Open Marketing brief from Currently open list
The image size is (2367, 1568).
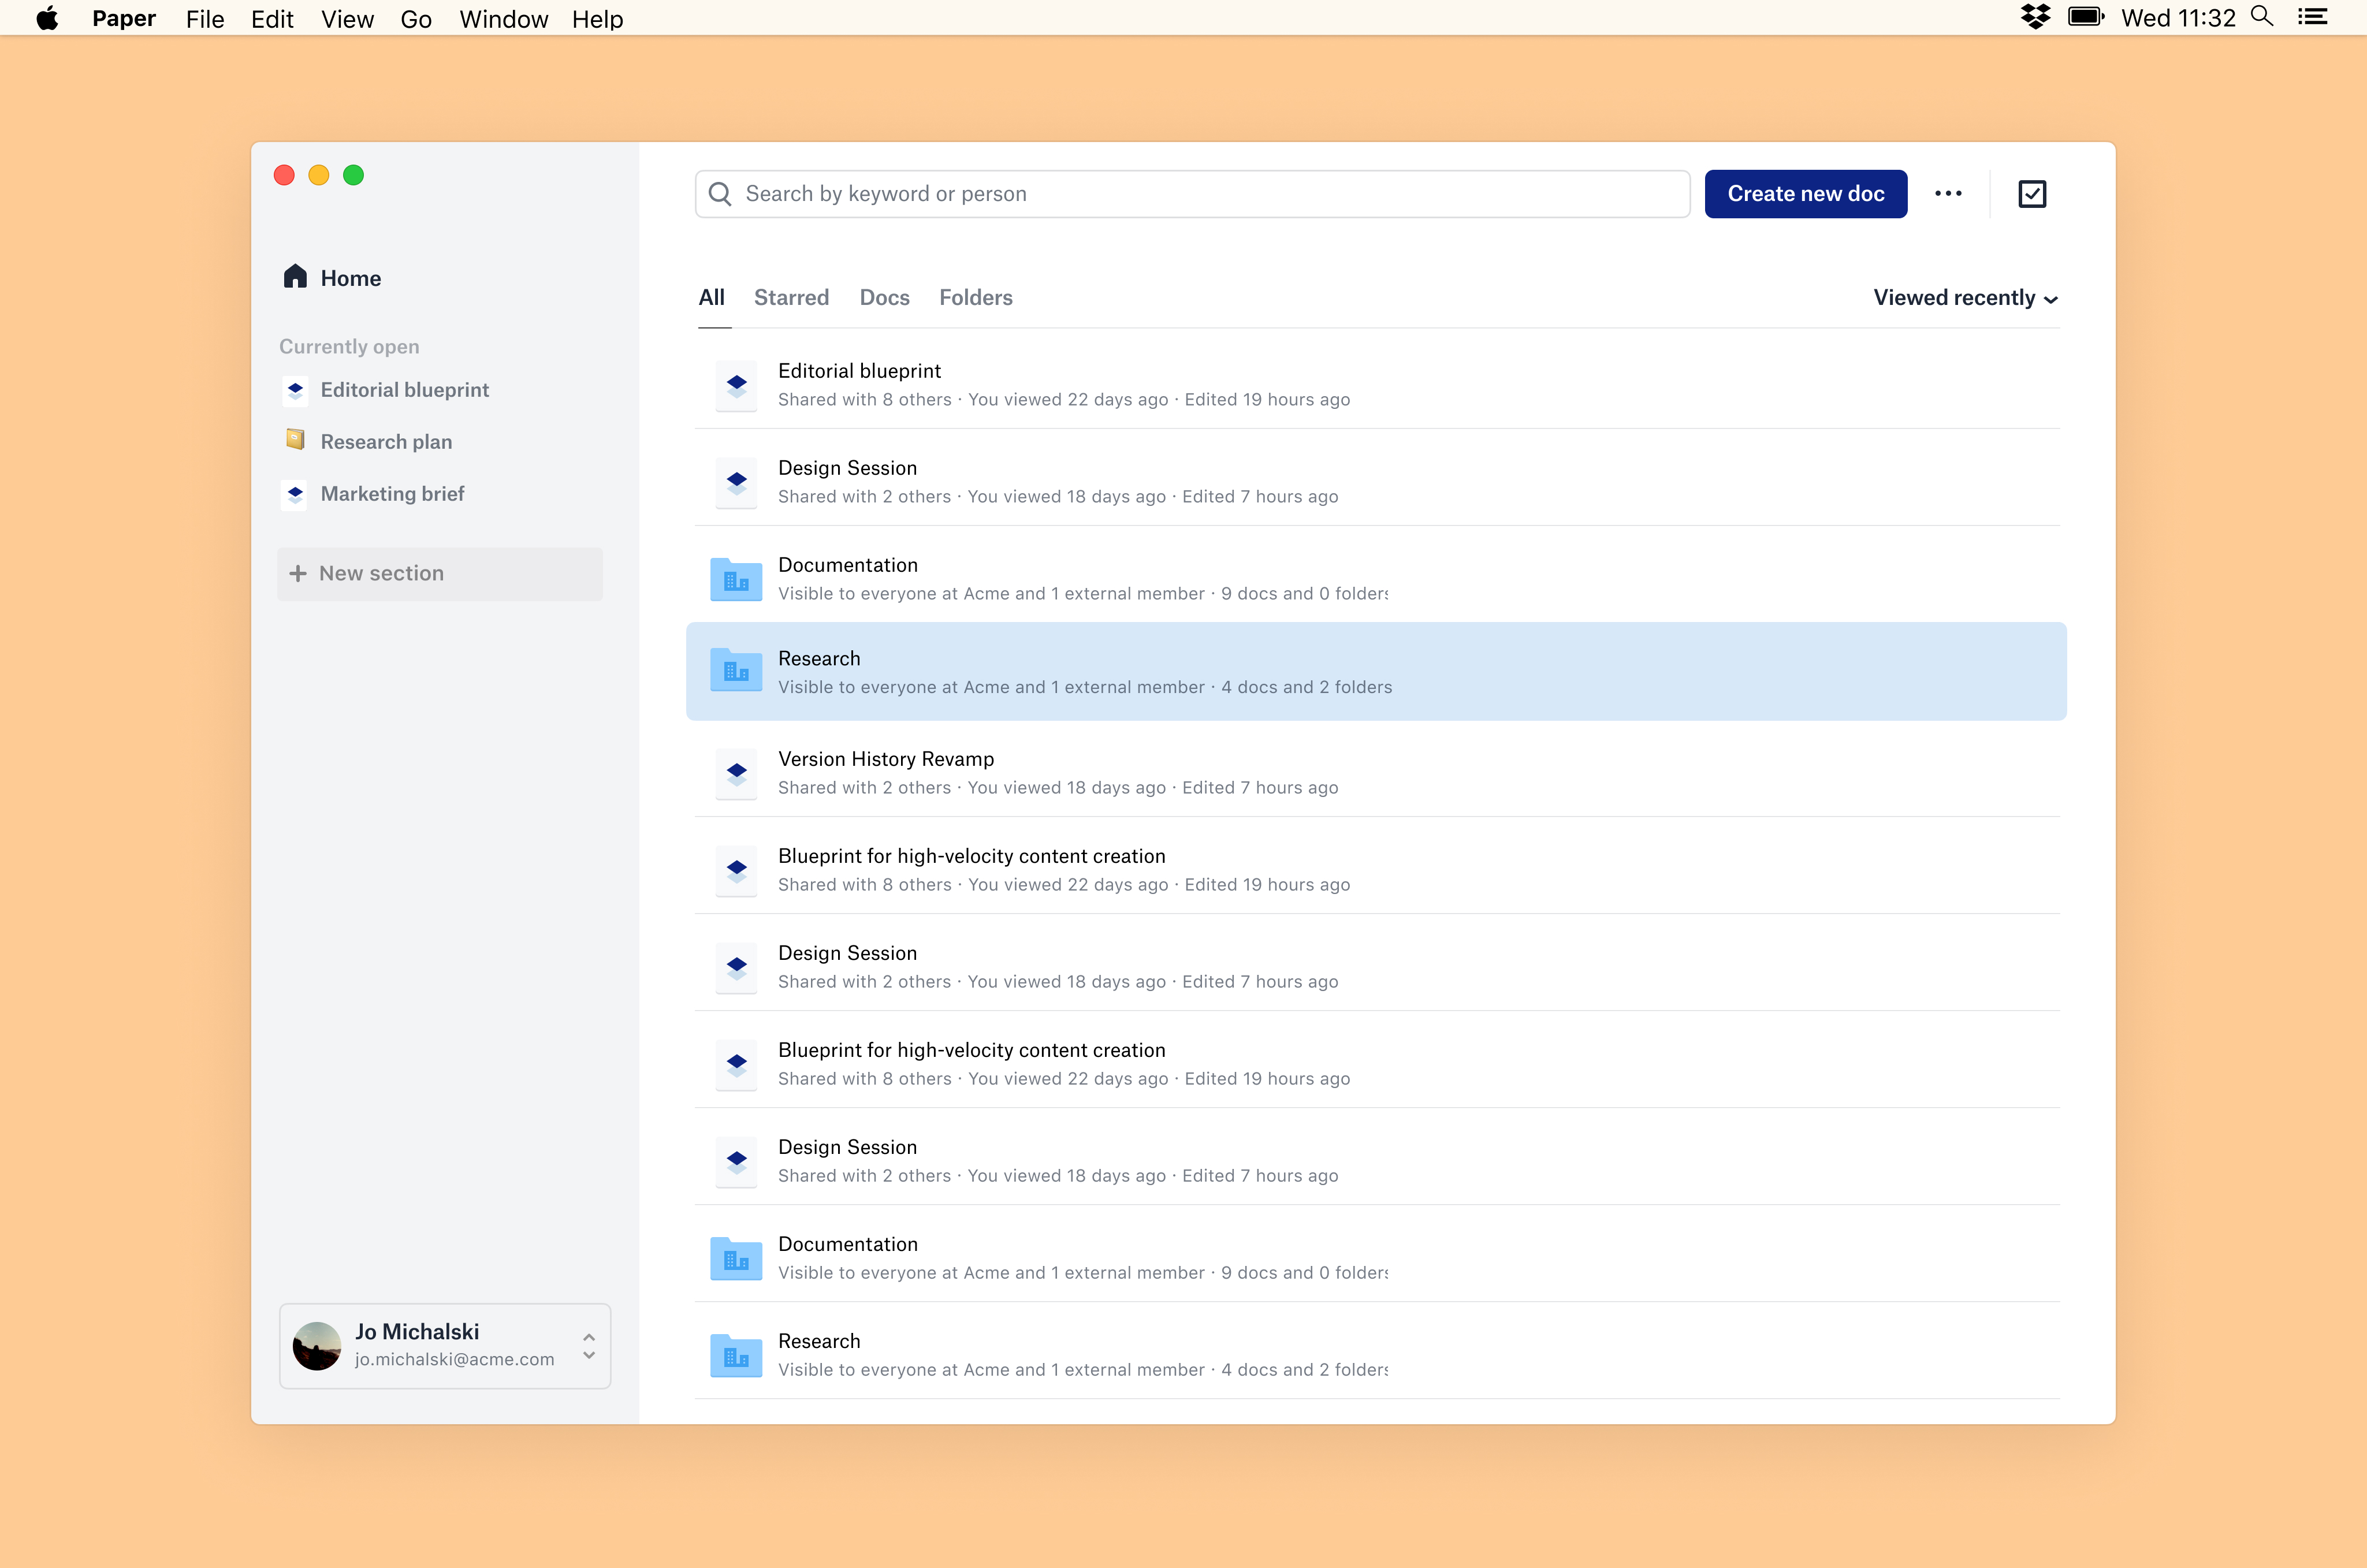click(x=392, y=493)
